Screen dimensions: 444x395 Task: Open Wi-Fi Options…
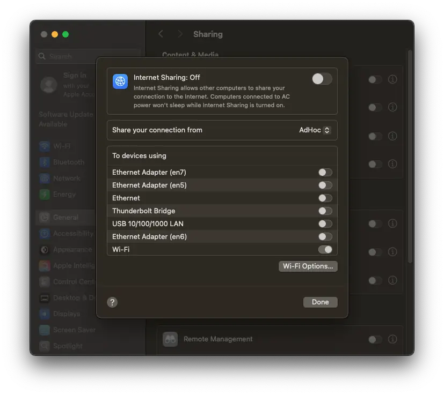[x=308, y=266]
